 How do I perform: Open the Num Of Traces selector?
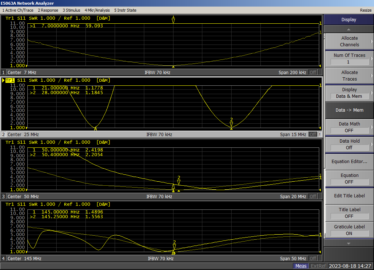pyautogui.click(x=349, y=58)
